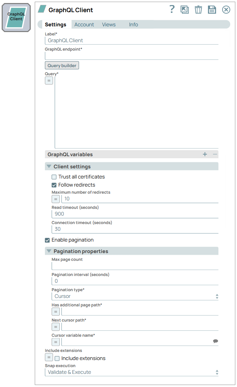Switch to the Account tab

point(84,25)
